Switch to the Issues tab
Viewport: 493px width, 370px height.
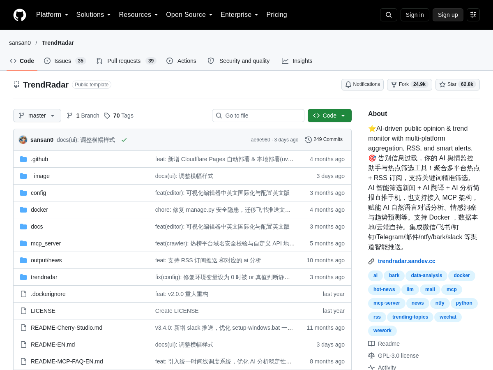click(x=65, y=61)
